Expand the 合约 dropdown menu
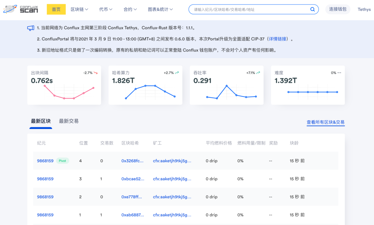The height and width of the screenshot is (225, 374). pyautogui.click(x=130, y=9)
